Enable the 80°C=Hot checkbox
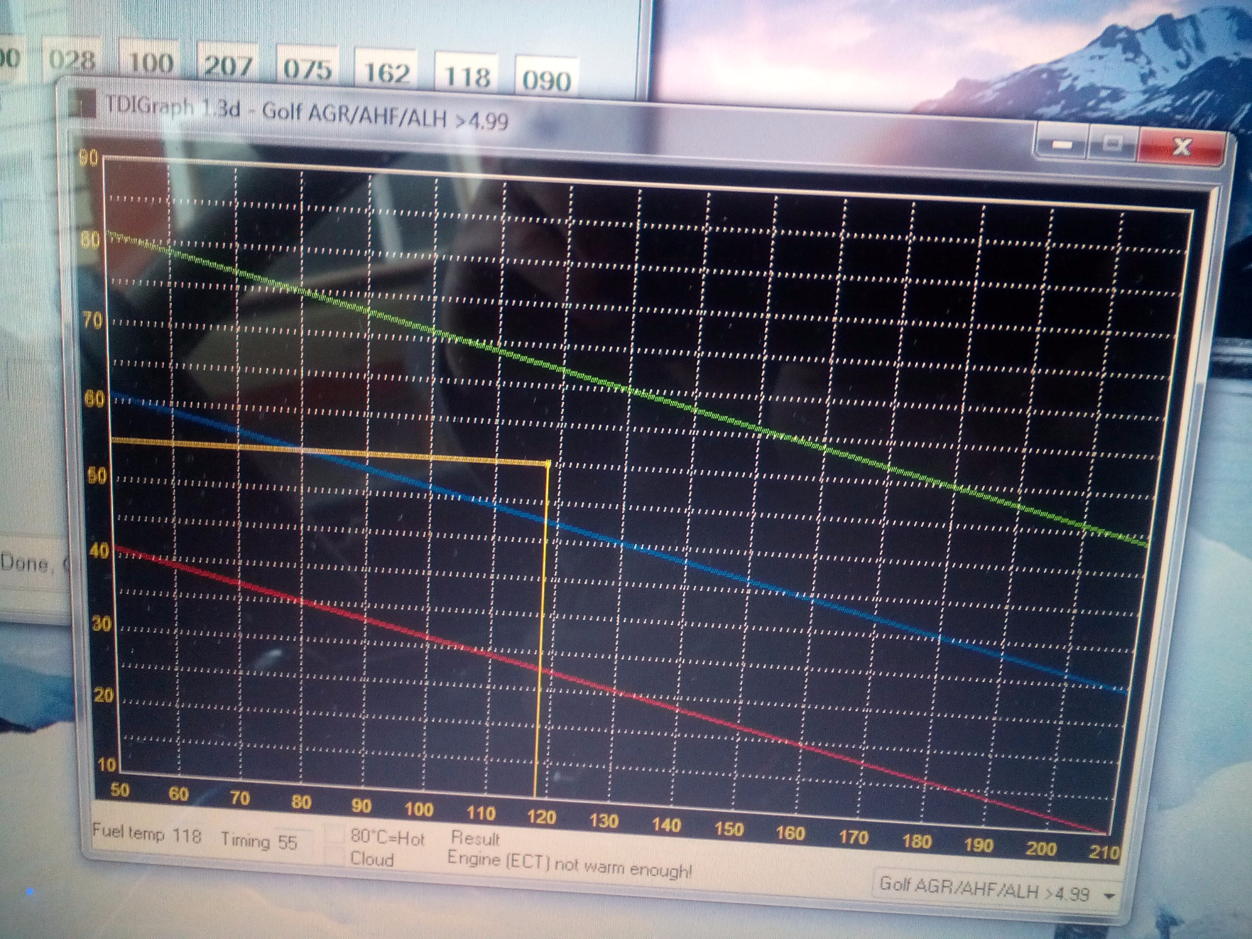 (334, 833)
